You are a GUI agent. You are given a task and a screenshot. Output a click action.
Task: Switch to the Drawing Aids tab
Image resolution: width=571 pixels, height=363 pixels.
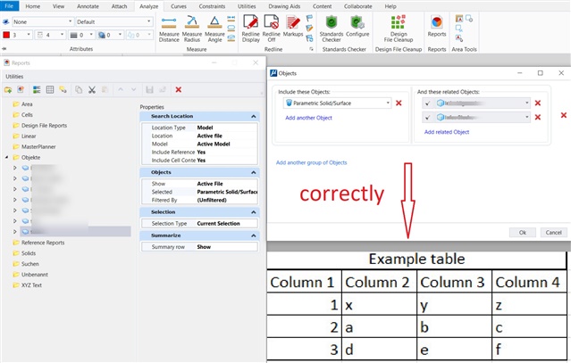(x=284, y=6)
